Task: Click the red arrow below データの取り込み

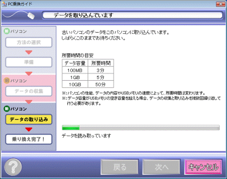Action: [x=29, y=129]
